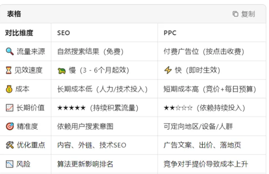Click the falling chart icon beside 风险
The height and width of the screenshot is (174, 269).
pyautogui.click(x=9, y=164)
